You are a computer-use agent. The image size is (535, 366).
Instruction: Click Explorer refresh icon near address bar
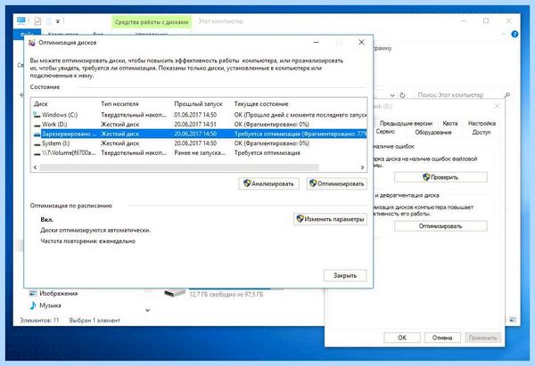click(403, 95)
